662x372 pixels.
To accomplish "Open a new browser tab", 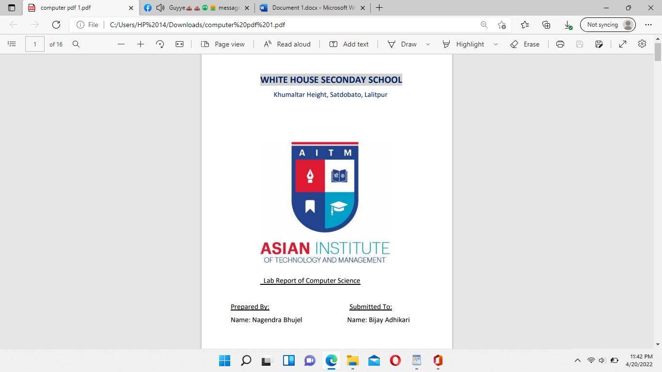I will pos(379,8).
